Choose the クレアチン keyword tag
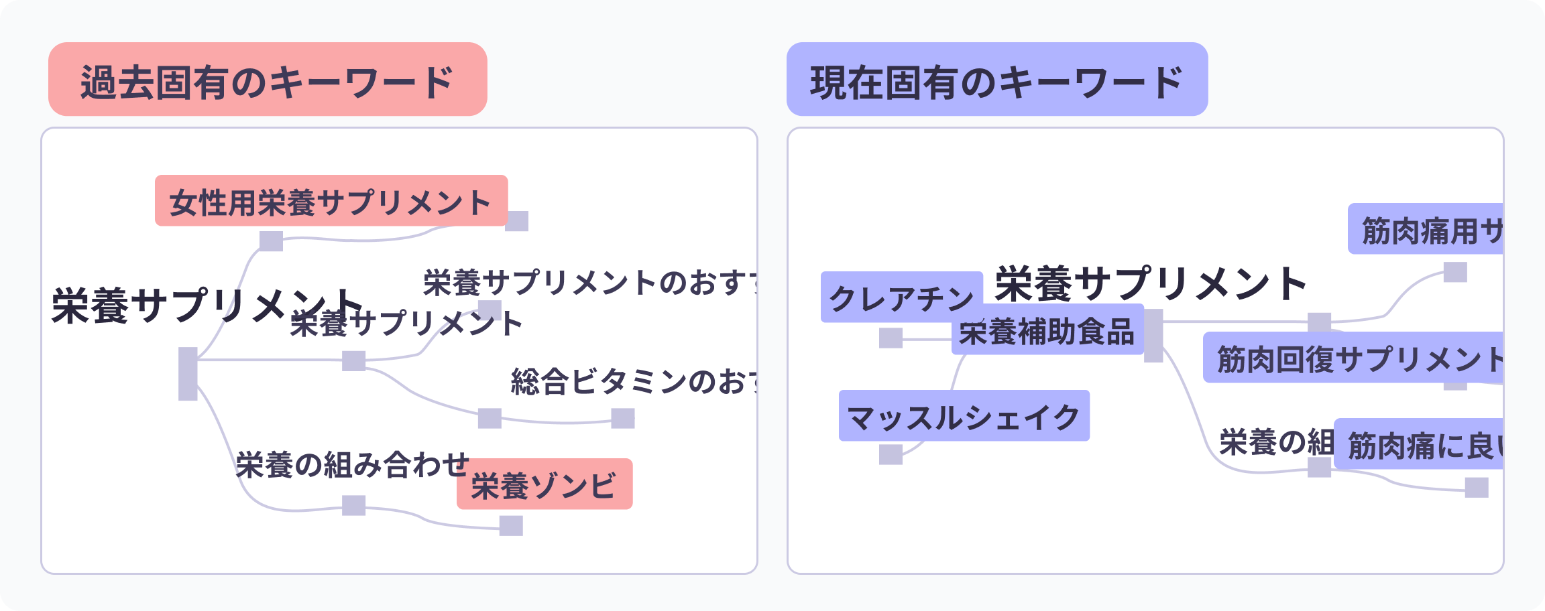The image size is (1545, 611). (x=901, y=297)
